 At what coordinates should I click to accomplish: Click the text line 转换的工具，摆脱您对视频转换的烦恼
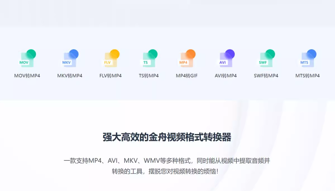(x=165, y=171)
